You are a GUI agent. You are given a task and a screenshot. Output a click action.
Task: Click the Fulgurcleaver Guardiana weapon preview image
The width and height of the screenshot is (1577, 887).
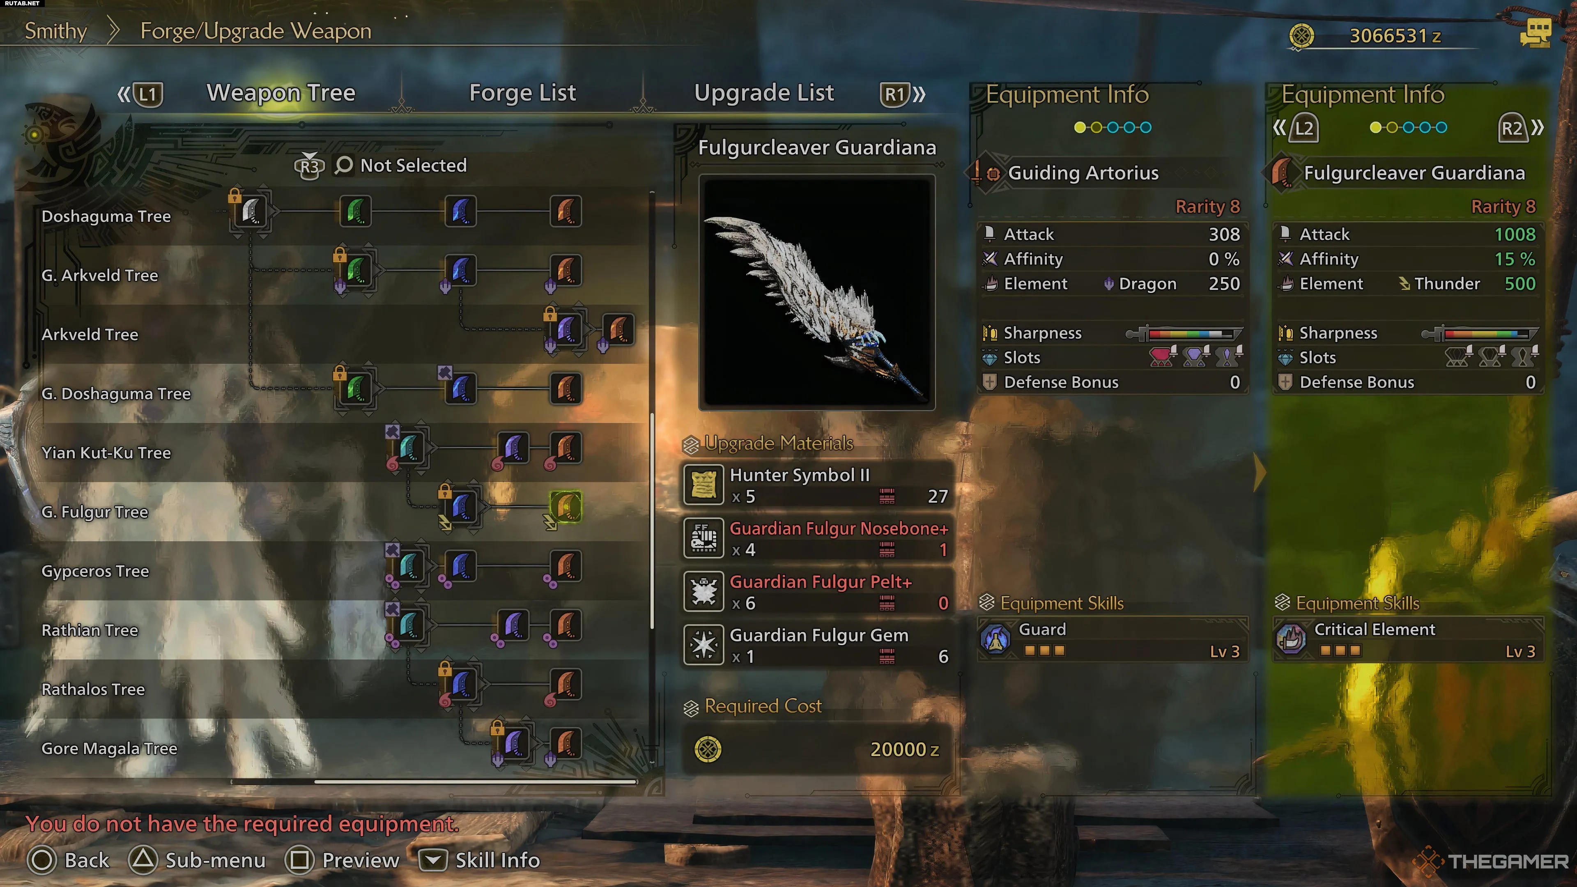[817, 292]
